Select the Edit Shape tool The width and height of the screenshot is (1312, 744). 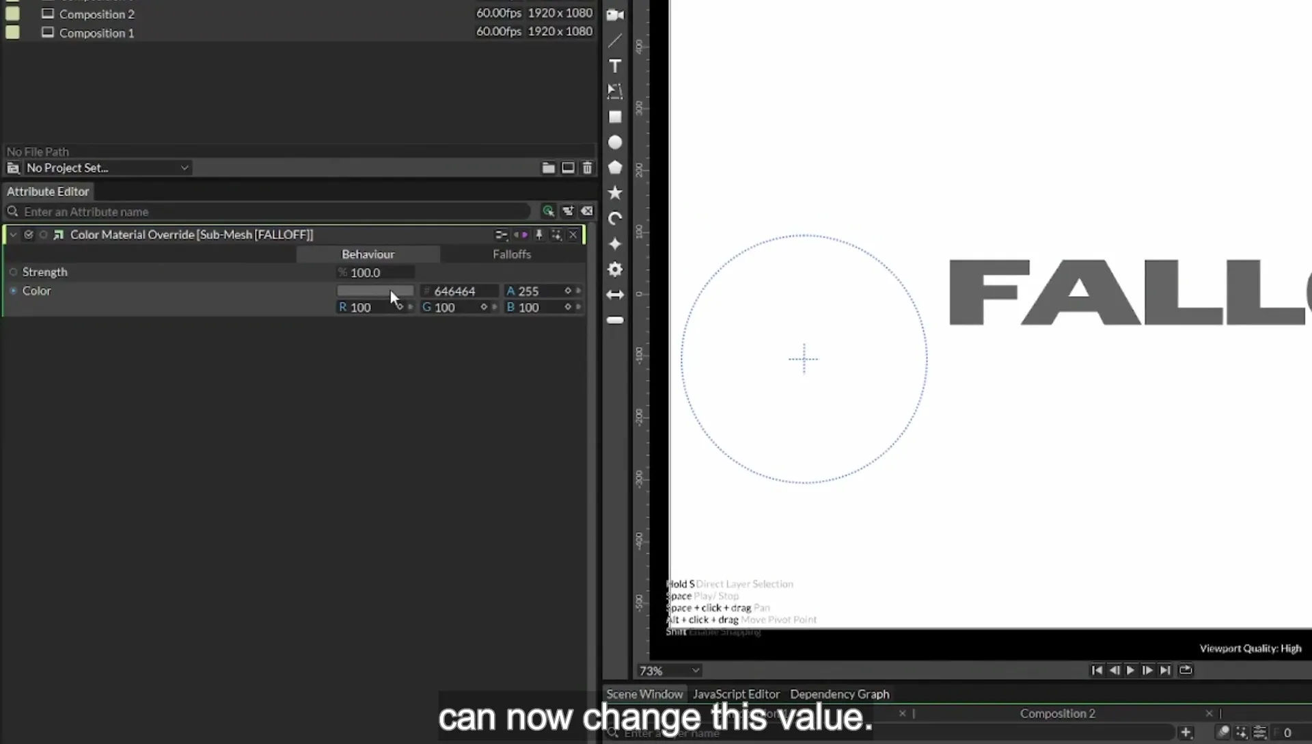tap(615, 92)
